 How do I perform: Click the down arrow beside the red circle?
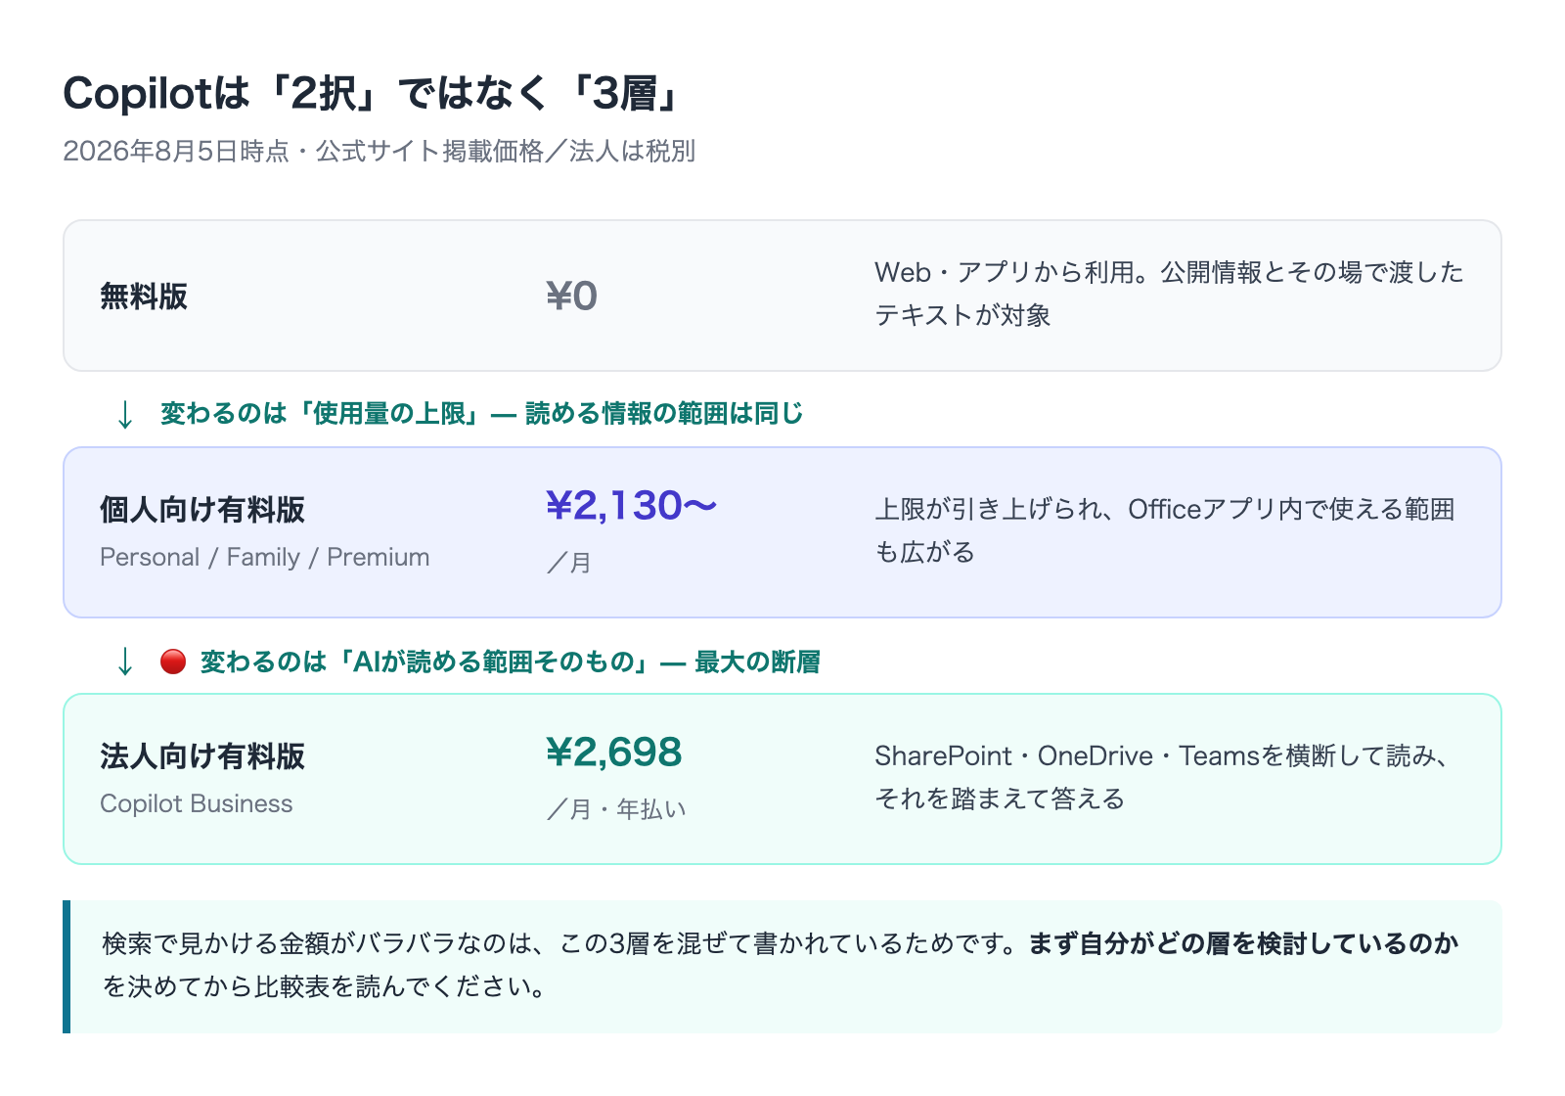[x=125, y=662]
